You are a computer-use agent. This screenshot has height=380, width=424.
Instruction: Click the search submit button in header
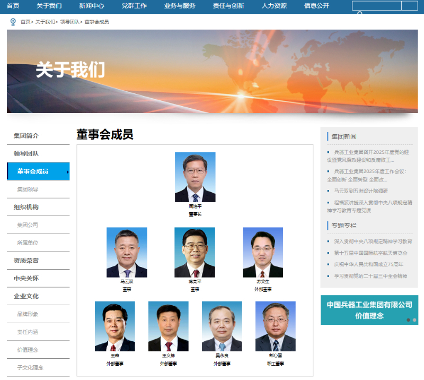click(409, 6)
